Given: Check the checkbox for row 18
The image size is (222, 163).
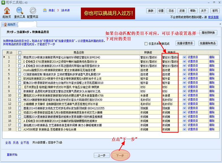Looking at the screenshot, I should click(20, 129).
